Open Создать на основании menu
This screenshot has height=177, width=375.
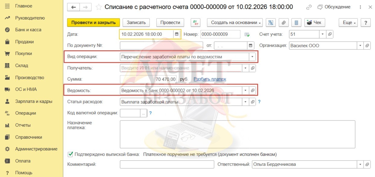pos(235,23)
